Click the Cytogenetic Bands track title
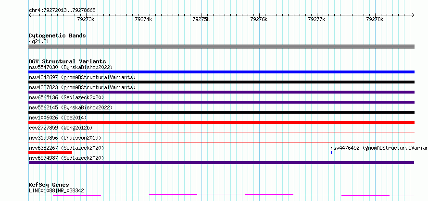428x201 pixels. tap(57, 35)
